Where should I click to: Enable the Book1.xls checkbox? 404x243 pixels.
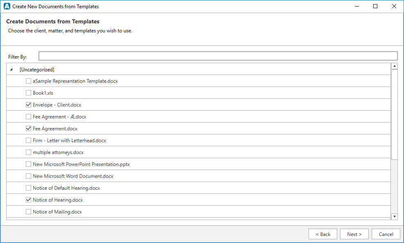point(28,93)
